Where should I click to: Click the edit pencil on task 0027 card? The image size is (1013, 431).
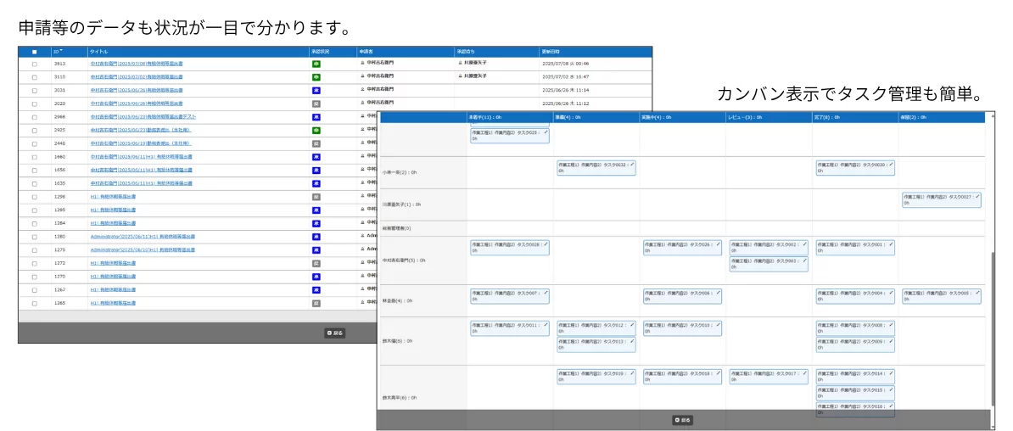pyautogui.click(x=977, y=196)
